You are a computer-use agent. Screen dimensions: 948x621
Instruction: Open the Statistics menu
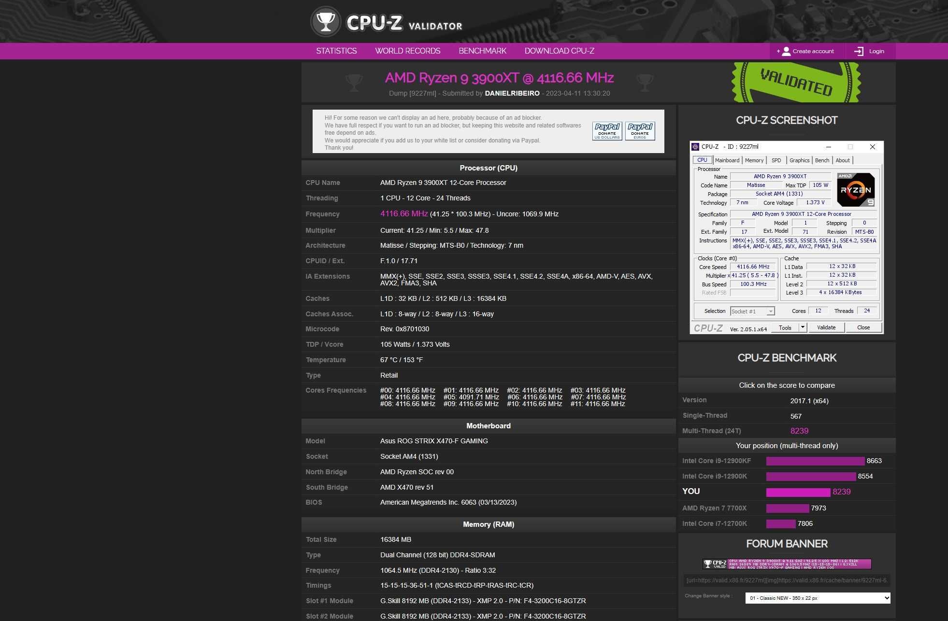pos(336,51)
